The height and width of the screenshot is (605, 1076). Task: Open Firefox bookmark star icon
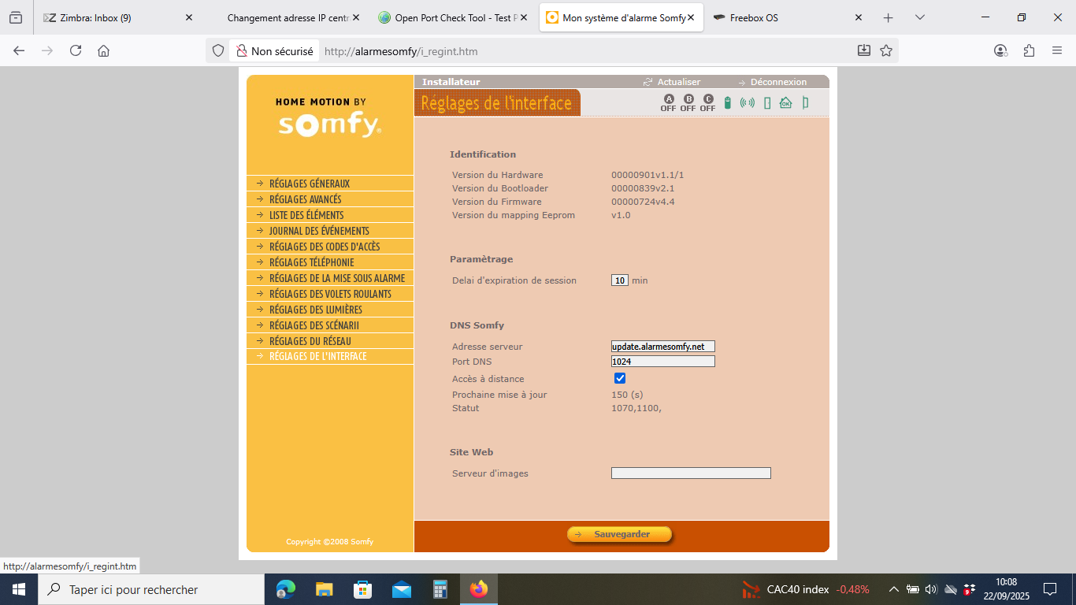point(886,50)
